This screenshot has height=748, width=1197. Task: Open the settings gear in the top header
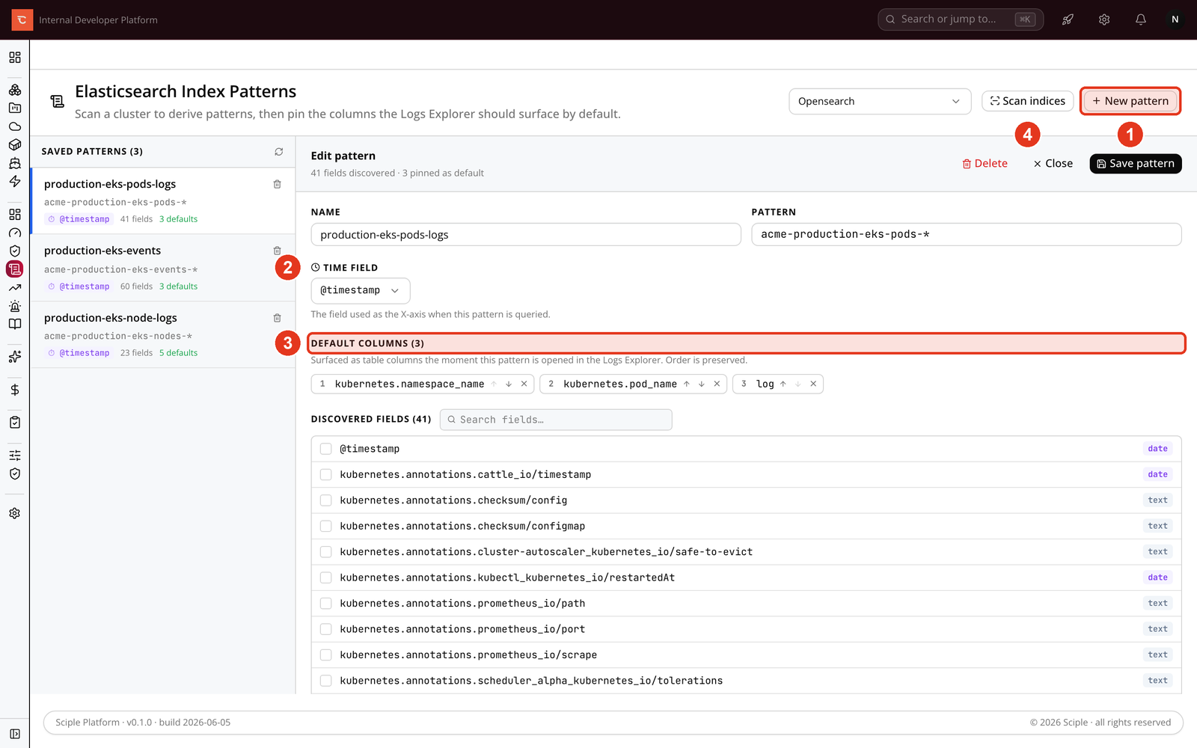click(1104, 19)
